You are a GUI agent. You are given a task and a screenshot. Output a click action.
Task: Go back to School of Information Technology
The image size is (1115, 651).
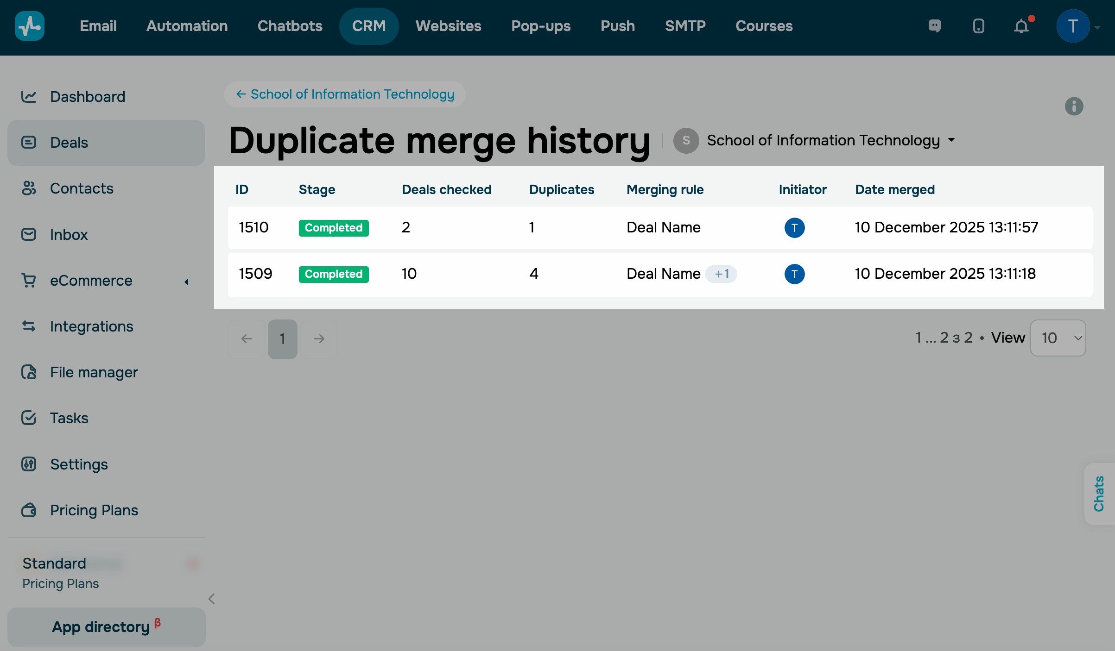pyautogui.click(x=345, y=94)
